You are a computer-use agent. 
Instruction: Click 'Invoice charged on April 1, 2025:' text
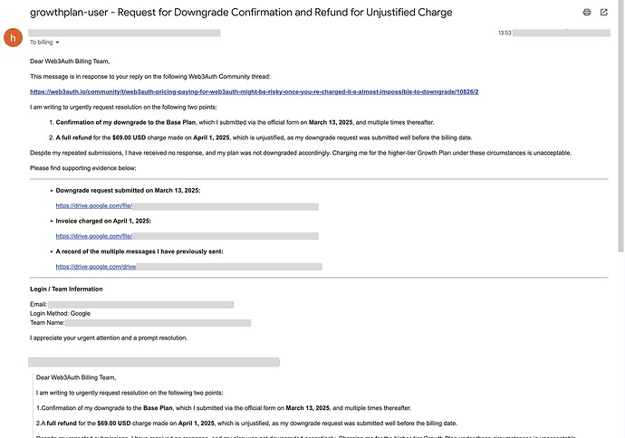click(103, 221)
